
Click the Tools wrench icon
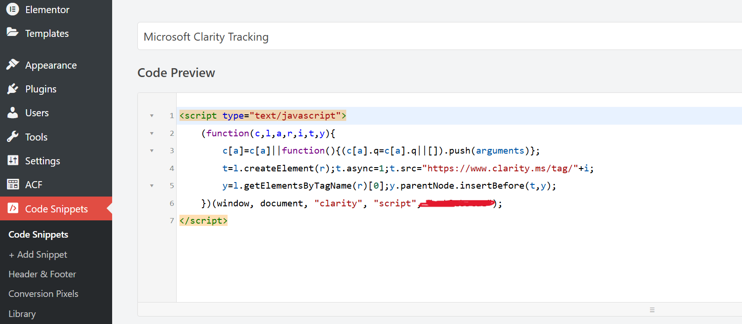[x=13, y=137]
